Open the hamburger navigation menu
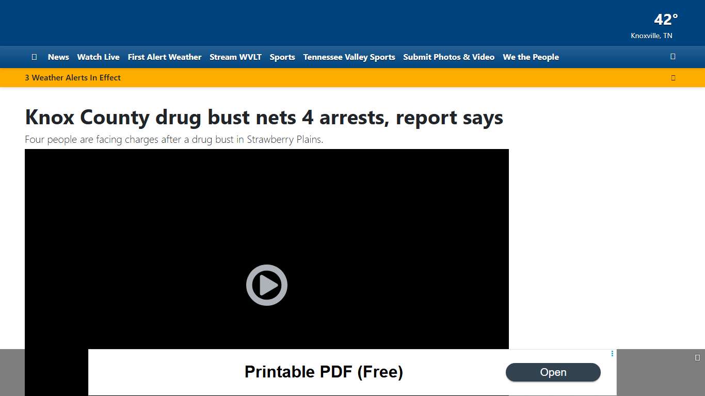The image size is (705, 396). (x=34, y=57)
